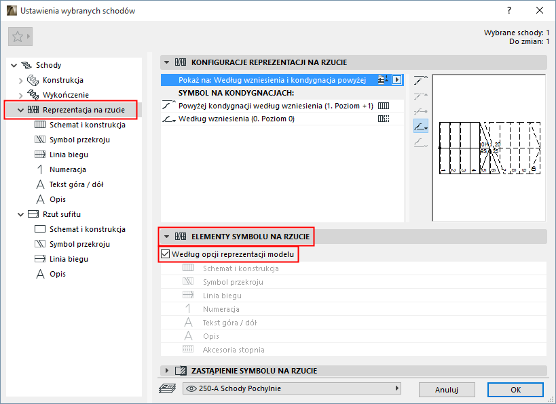Image resolution: width=556 pixels, height=404 pixels.
Task: Open Schemat i konstrukcja under Rzut sufitu
Action: pos(87,229)
